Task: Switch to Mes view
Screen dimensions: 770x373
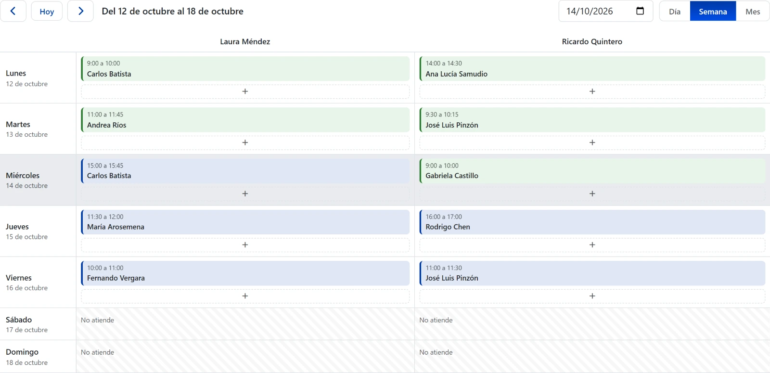Action: click(x=753, y=12)
